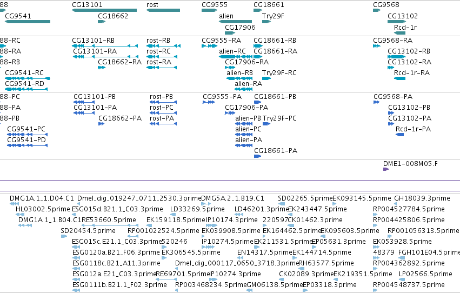Click the CG17906-PA label

tap(246, 108)
